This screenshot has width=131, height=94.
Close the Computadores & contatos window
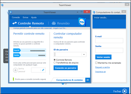pyautogui.click(x=124, y=12)
